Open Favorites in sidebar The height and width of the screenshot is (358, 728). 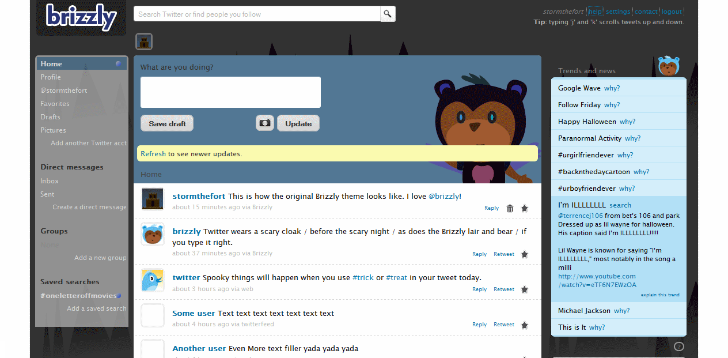[55, 104]
